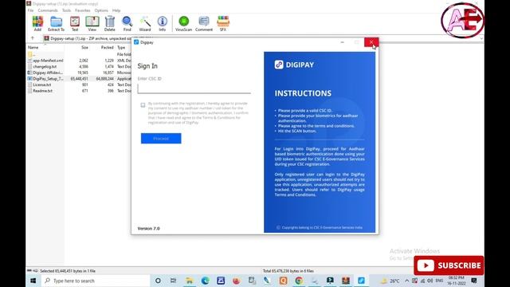Tick the consent terms checkbox

143,105
